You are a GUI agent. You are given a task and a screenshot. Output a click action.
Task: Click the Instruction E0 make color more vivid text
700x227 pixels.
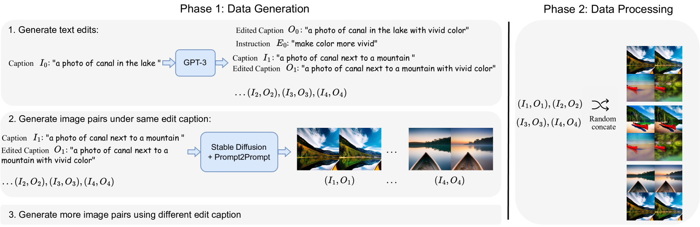[x=306, y=43]
